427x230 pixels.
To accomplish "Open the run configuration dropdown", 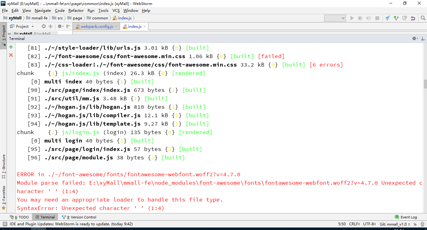I will (335, 18).
